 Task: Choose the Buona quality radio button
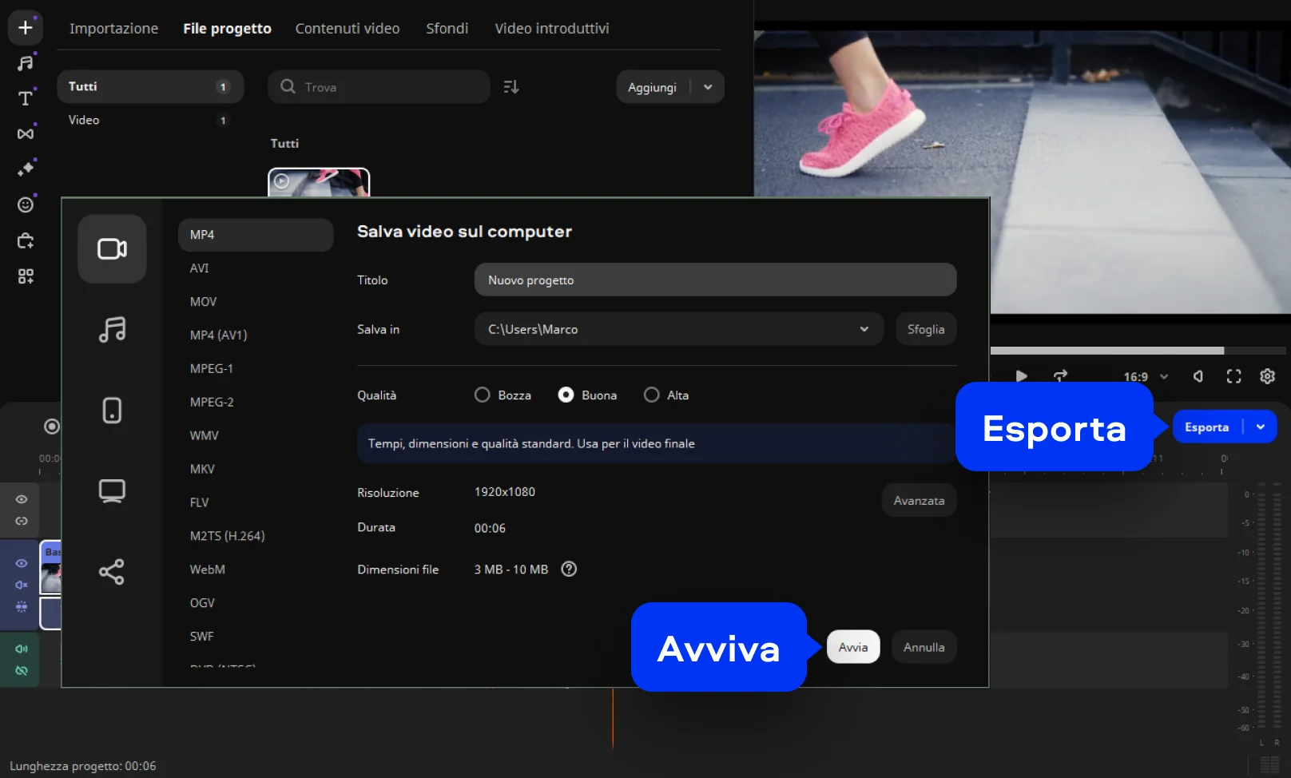566,395
